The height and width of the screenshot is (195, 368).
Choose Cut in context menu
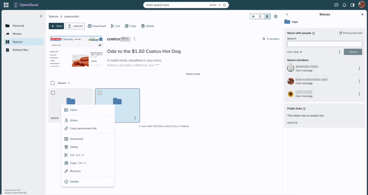[x=88, y=155]
